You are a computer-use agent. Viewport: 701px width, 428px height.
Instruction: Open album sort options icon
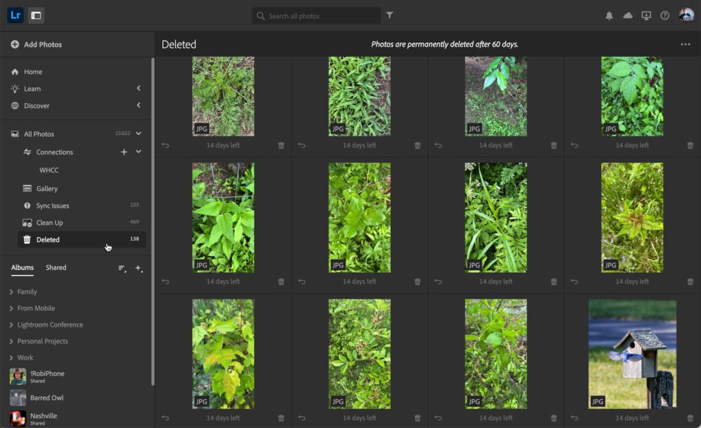[122, 268]
